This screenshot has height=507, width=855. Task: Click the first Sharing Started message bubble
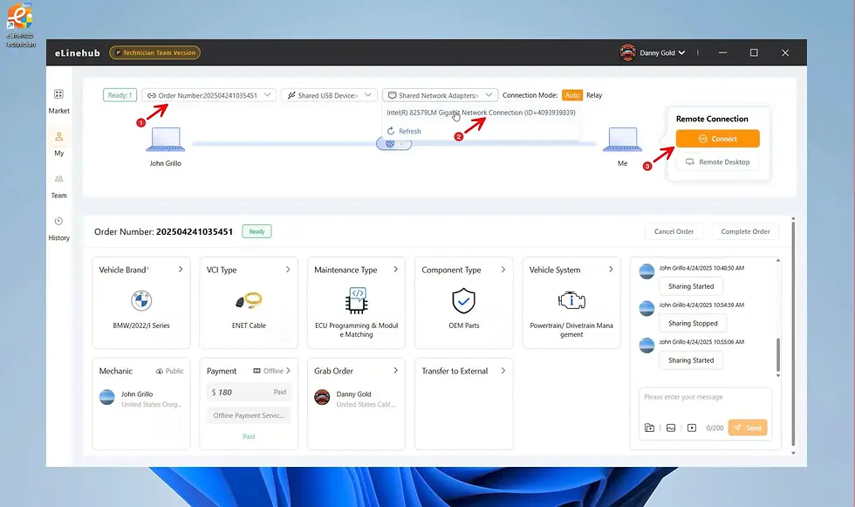point(691,286)
